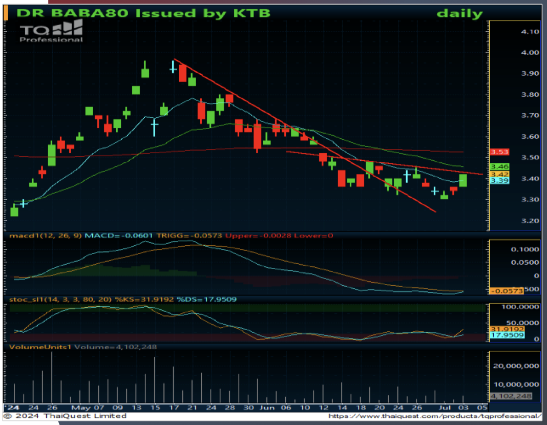Image resolution: width=547 pixels, height=425 pixels.
Task: Click the 50.0000 stochastic axis label
Action: (x=522, y=323)
